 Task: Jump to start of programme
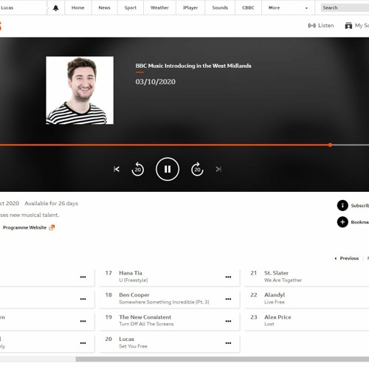117,169
